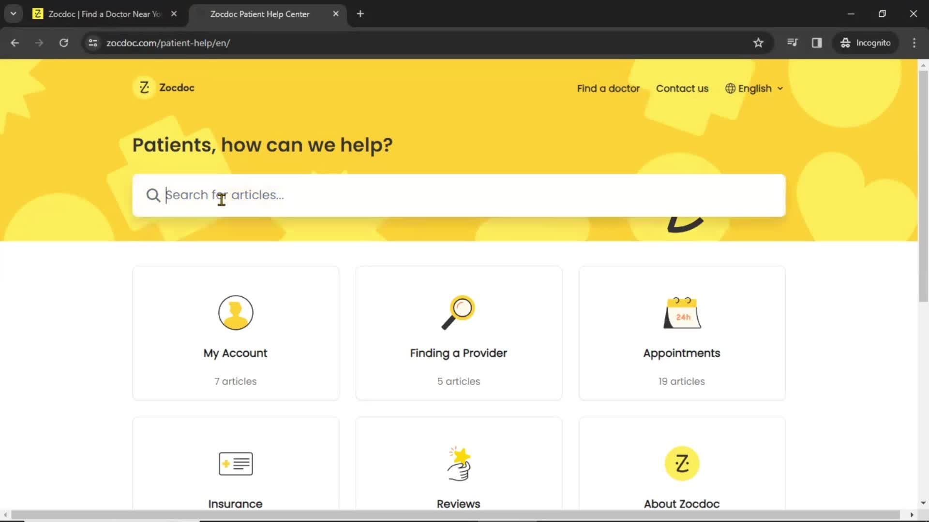Go back to previous page

tap(15, 43)
